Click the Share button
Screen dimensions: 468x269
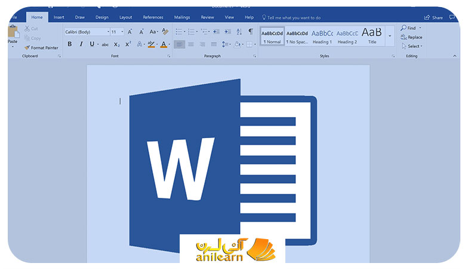coord(433,18)
